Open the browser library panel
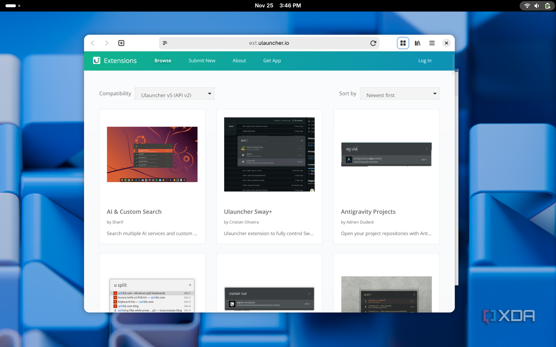The image size is (556, 347). pos(417,43)
